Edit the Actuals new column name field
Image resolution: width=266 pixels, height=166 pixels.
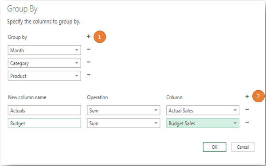pos(44,110)
